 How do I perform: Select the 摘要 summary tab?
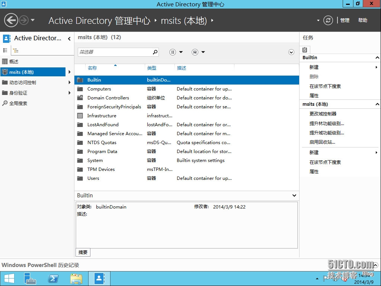[x=83, y=252]
